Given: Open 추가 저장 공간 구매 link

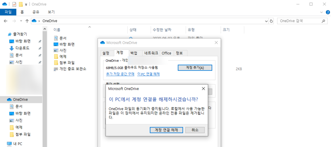Looking at the screenshot, I should (x=120, y=74).
